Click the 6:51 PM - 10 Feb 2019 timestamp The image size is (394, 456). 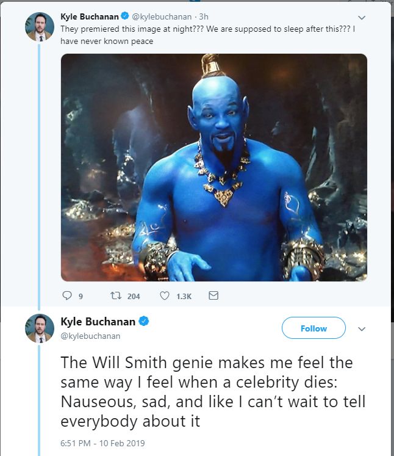(102, 443)
